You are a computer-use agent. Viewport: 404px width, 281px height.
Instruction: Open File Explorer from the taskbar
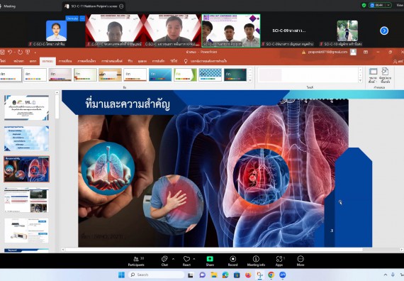(x=214, y=275)
